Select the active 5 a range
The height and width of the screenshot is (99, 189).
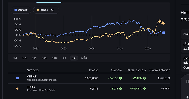pyautogui.click(x=74, y=58)
